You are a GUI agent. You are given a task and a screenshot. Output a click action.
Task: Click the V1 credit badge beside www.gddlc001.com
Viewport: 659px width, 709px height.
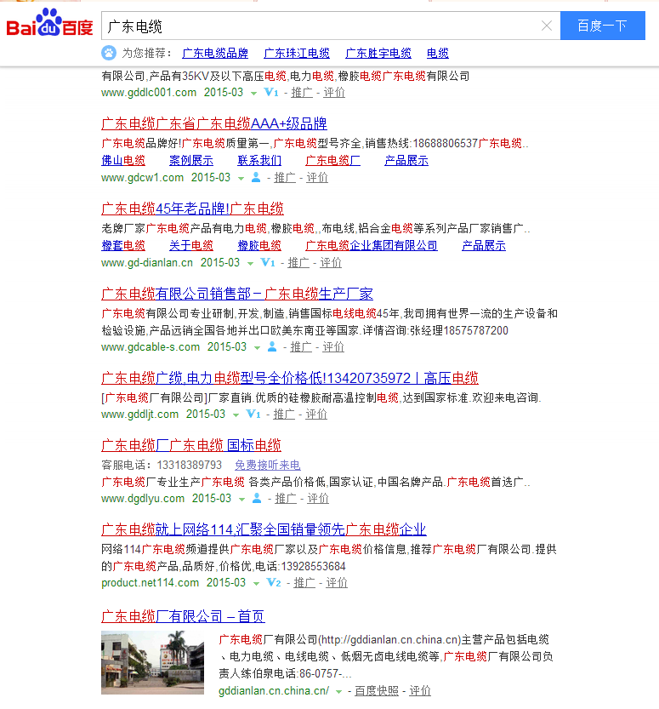point(271,92)
